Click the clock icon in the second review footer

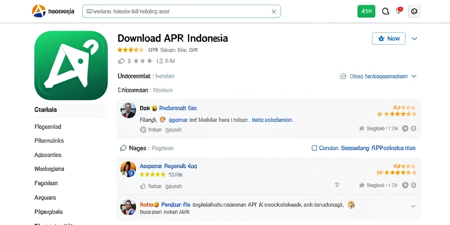pos(405,185)
